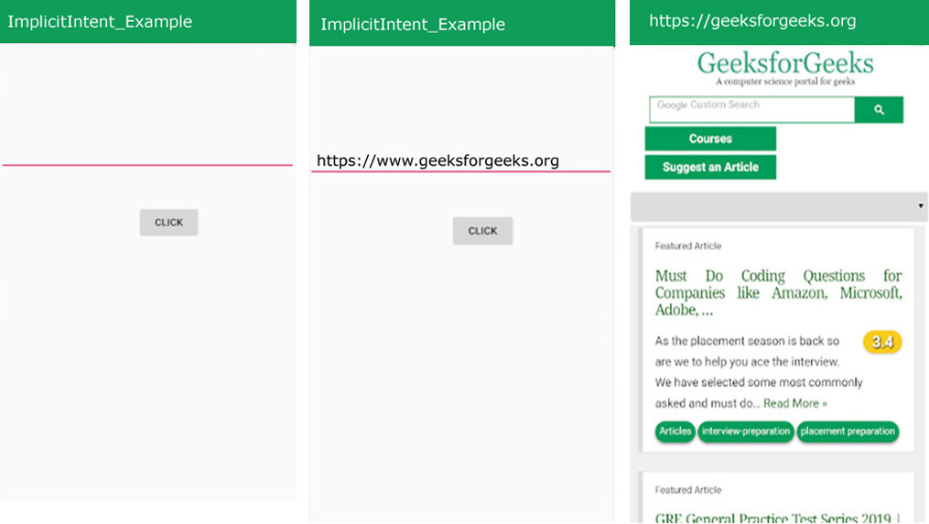Open Suggest an Article button
Screen dimensions: 929x524
[x=710, y=167]
